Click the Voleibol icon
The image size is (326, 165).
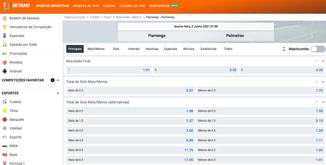[x=5, y=128]
